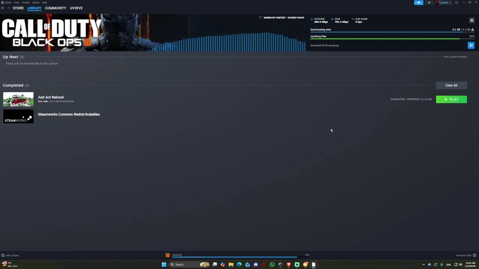Open Copilot from the taskbar
This screenshot has width=479, height=269.
coord(223,265)
